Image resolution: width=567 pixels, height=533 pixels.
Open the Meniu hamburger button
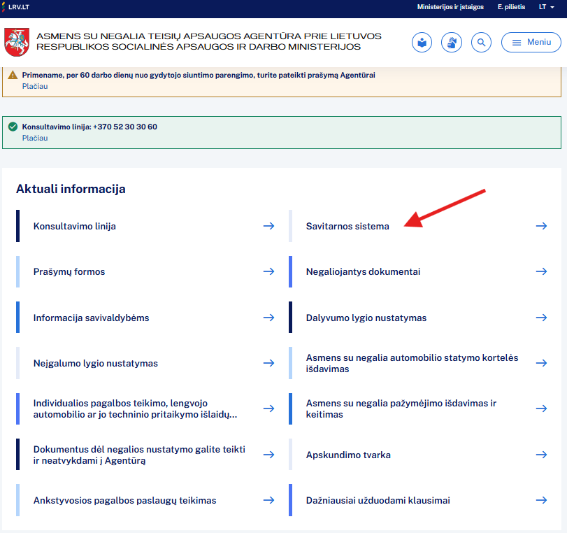(x=531, y=43)
